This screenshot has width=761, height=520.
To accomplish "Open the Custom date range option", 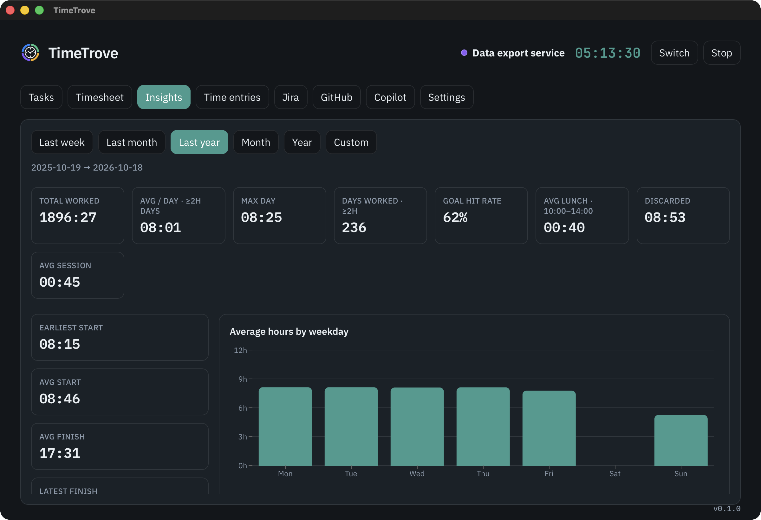I will (351, 142).
